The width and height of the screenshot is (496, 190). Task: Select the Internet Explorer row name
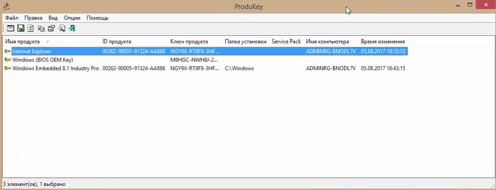[32, 51]
